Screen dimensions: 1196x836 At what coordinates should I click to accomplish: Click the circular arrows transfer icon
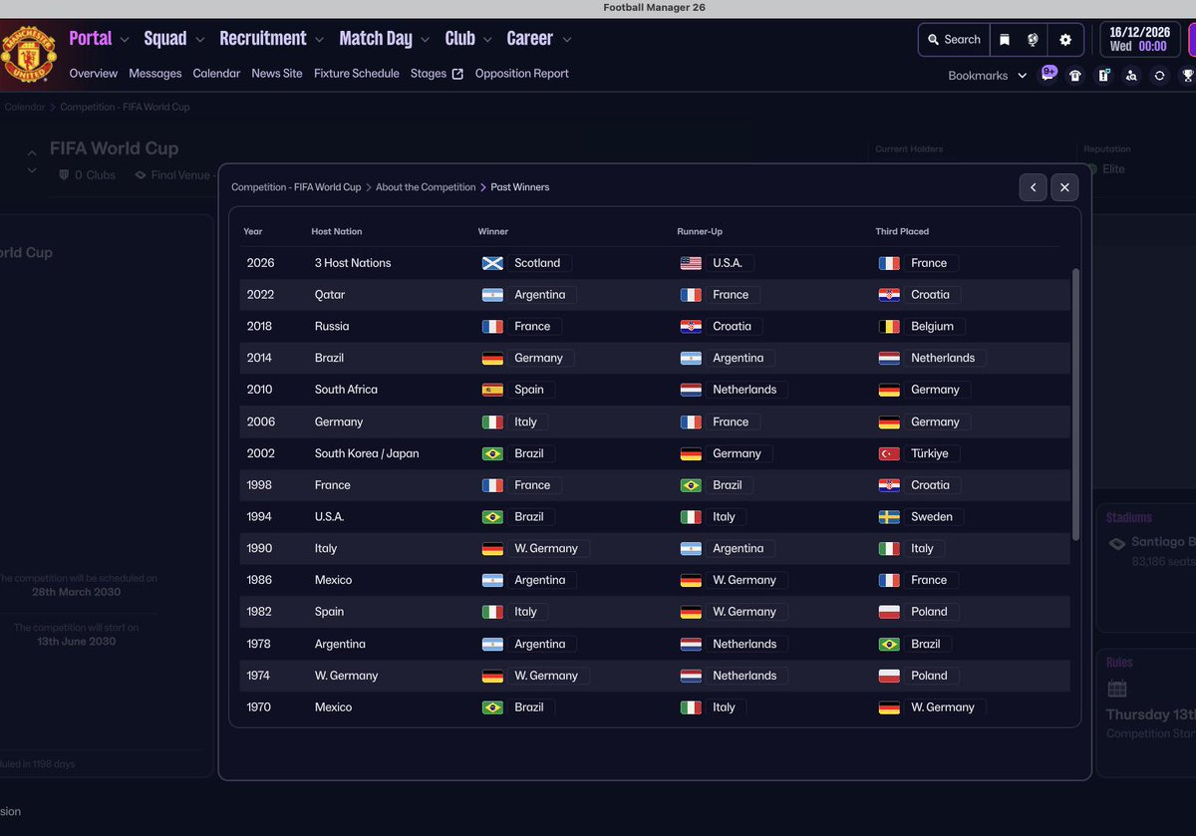click(x=1159, y=76)
